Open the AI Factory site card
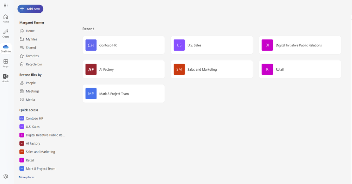 [123, 69]
